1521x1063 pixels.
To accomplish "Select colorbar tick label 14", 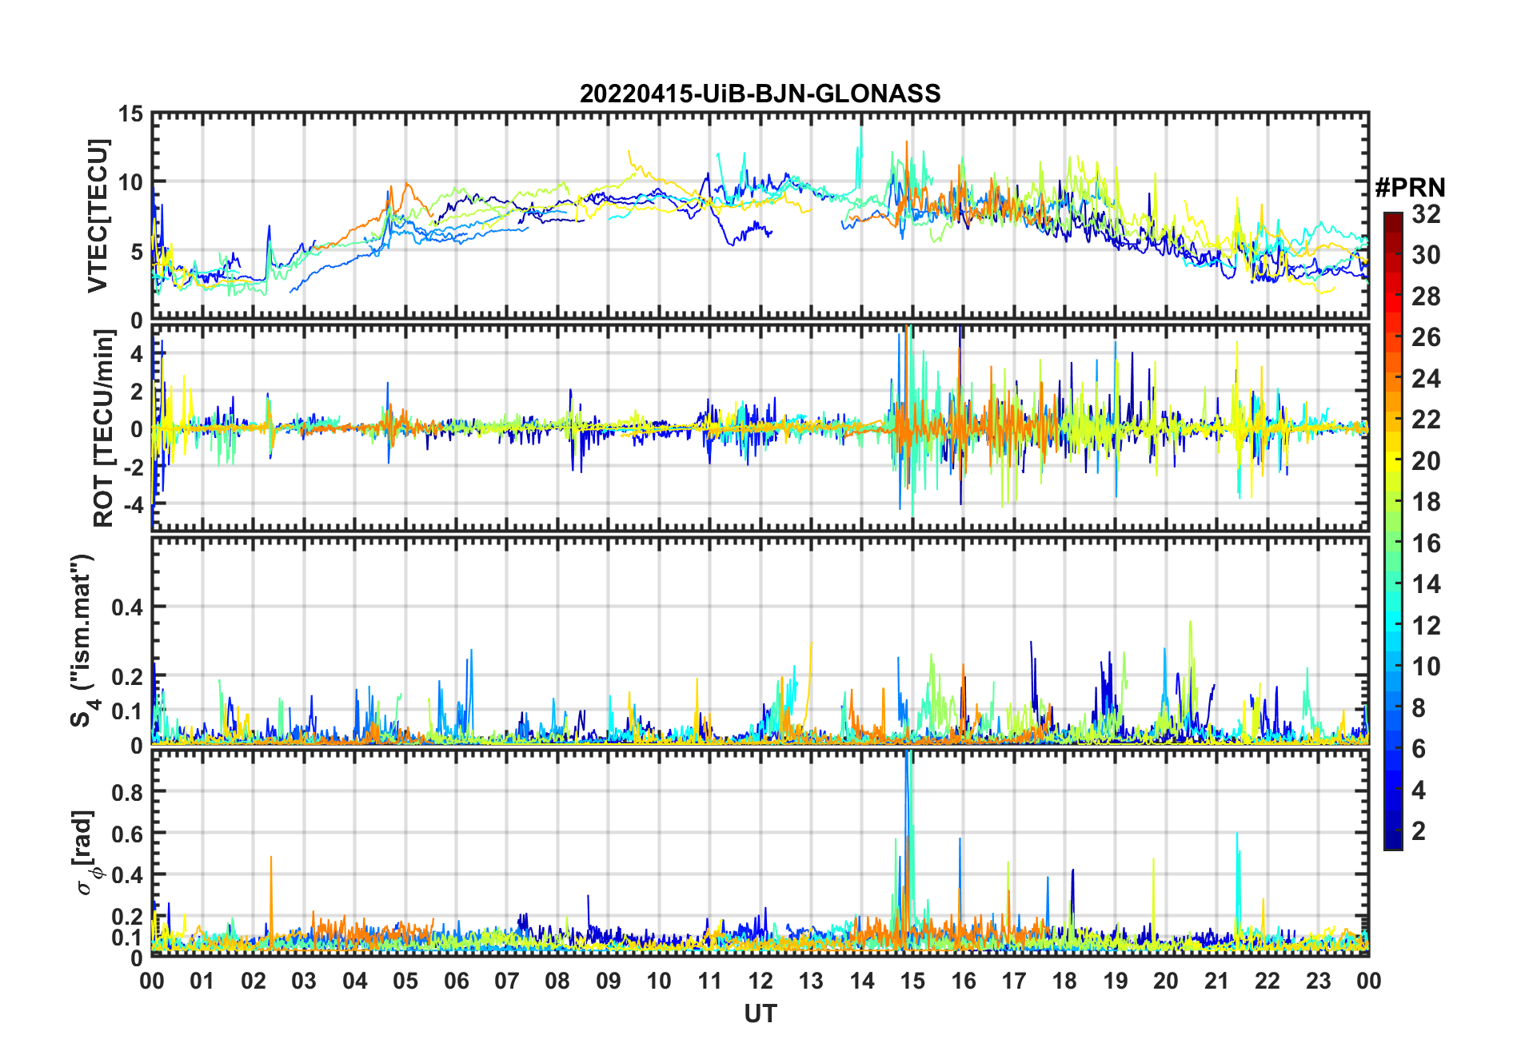I will 1426,584.
